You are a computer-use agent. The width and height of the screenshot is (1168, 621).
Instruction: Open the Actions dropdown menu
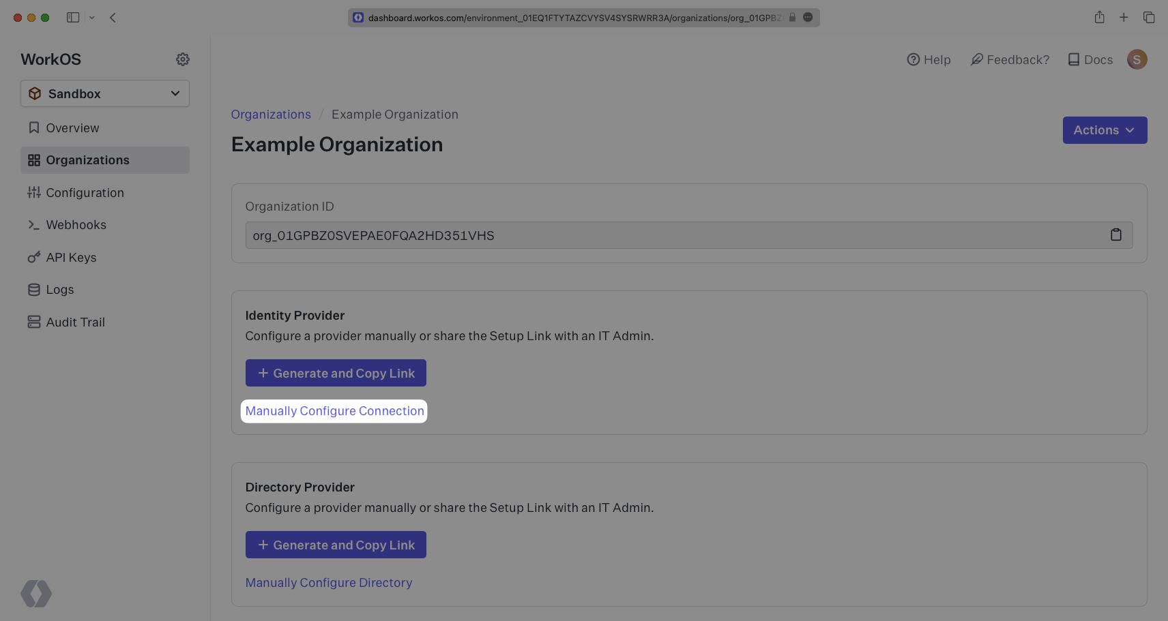(x=1104, y=130)
